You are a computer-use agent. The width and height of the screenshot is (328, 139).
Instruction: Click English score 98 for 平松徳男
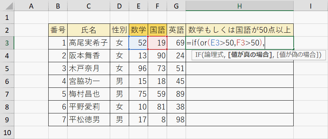[x=176, y=119]
